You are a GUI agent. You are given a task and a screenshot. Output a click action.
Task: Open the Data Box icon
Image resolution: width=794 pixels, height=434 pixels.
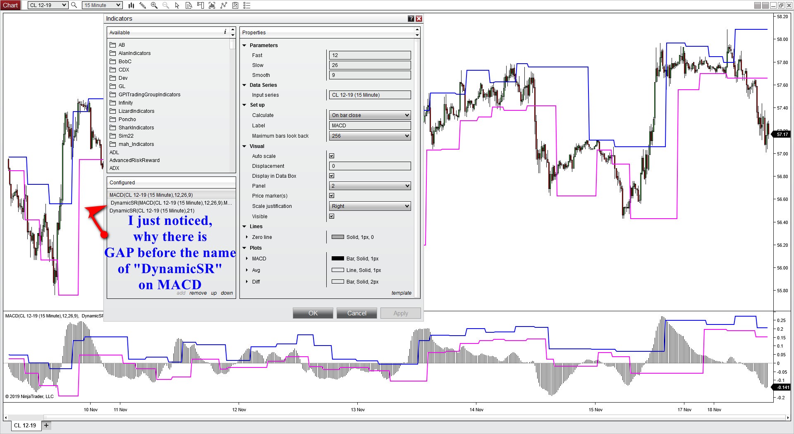click(x=189, y=5)
